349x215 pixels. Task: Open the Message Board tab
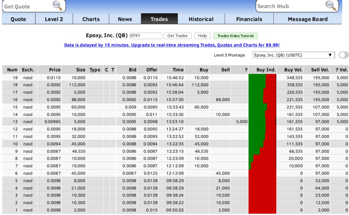(x=308, y=19)
